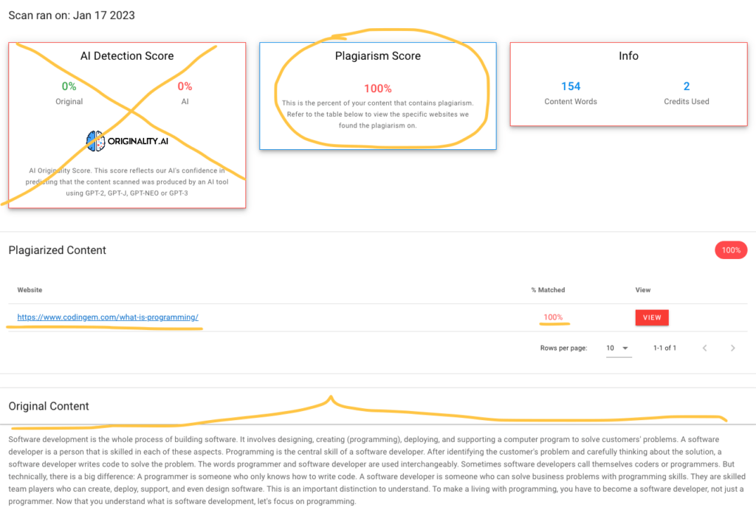Open the Rows per page dropdown
756x513 pixels.
[x=619, y=348]
